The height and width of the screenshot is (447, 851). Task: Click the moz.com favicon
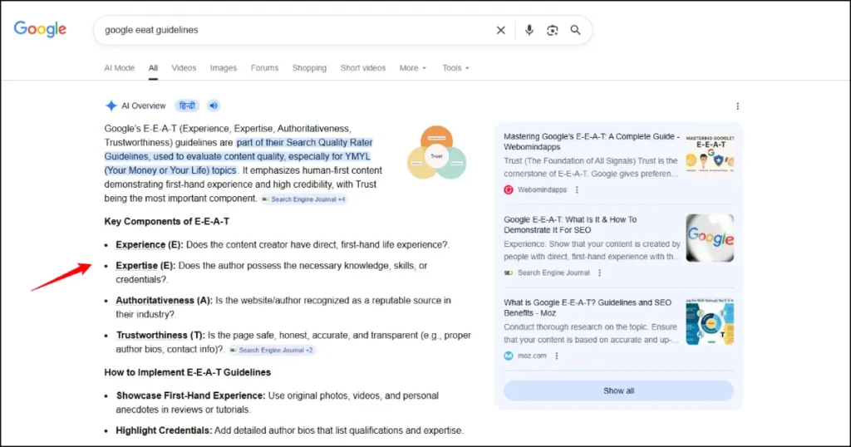pyautogui.click(x=509, y=356)
